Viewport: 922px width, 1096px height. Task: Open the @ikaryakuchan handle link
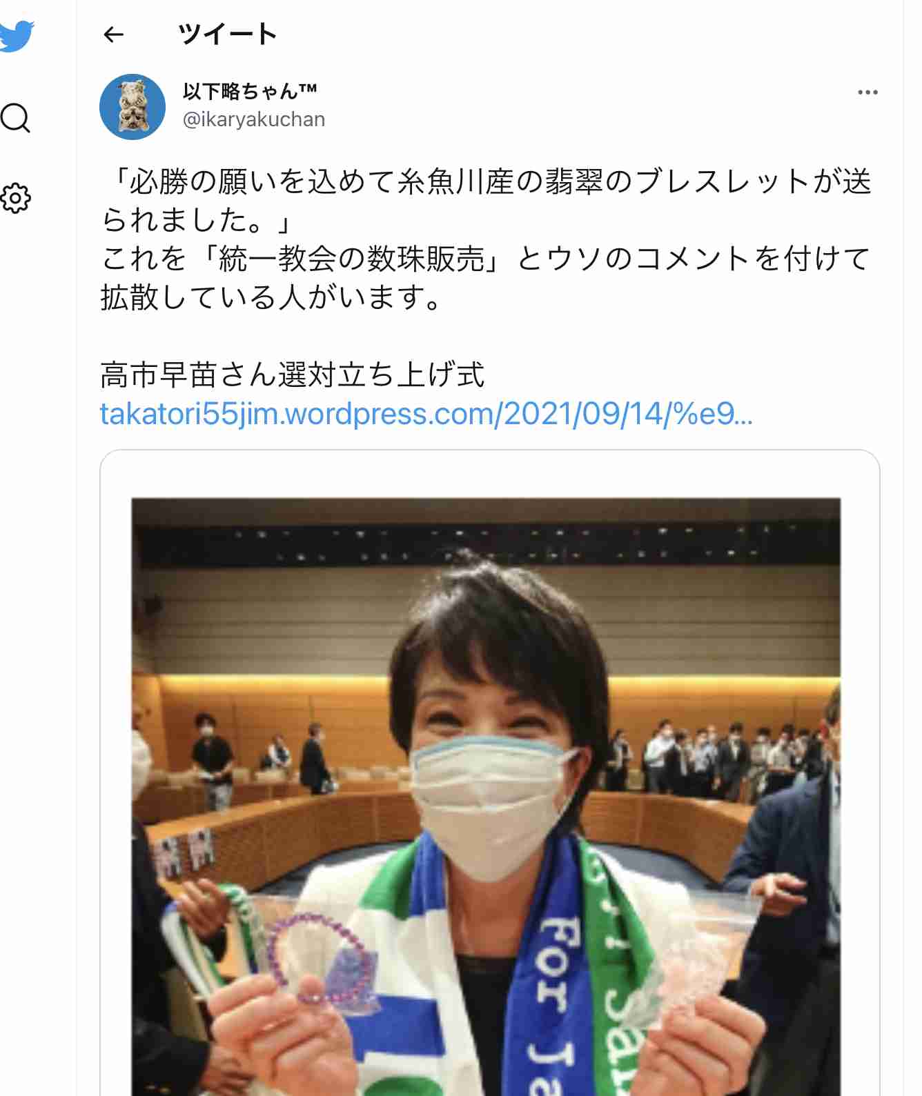click(x=254, y=119)
